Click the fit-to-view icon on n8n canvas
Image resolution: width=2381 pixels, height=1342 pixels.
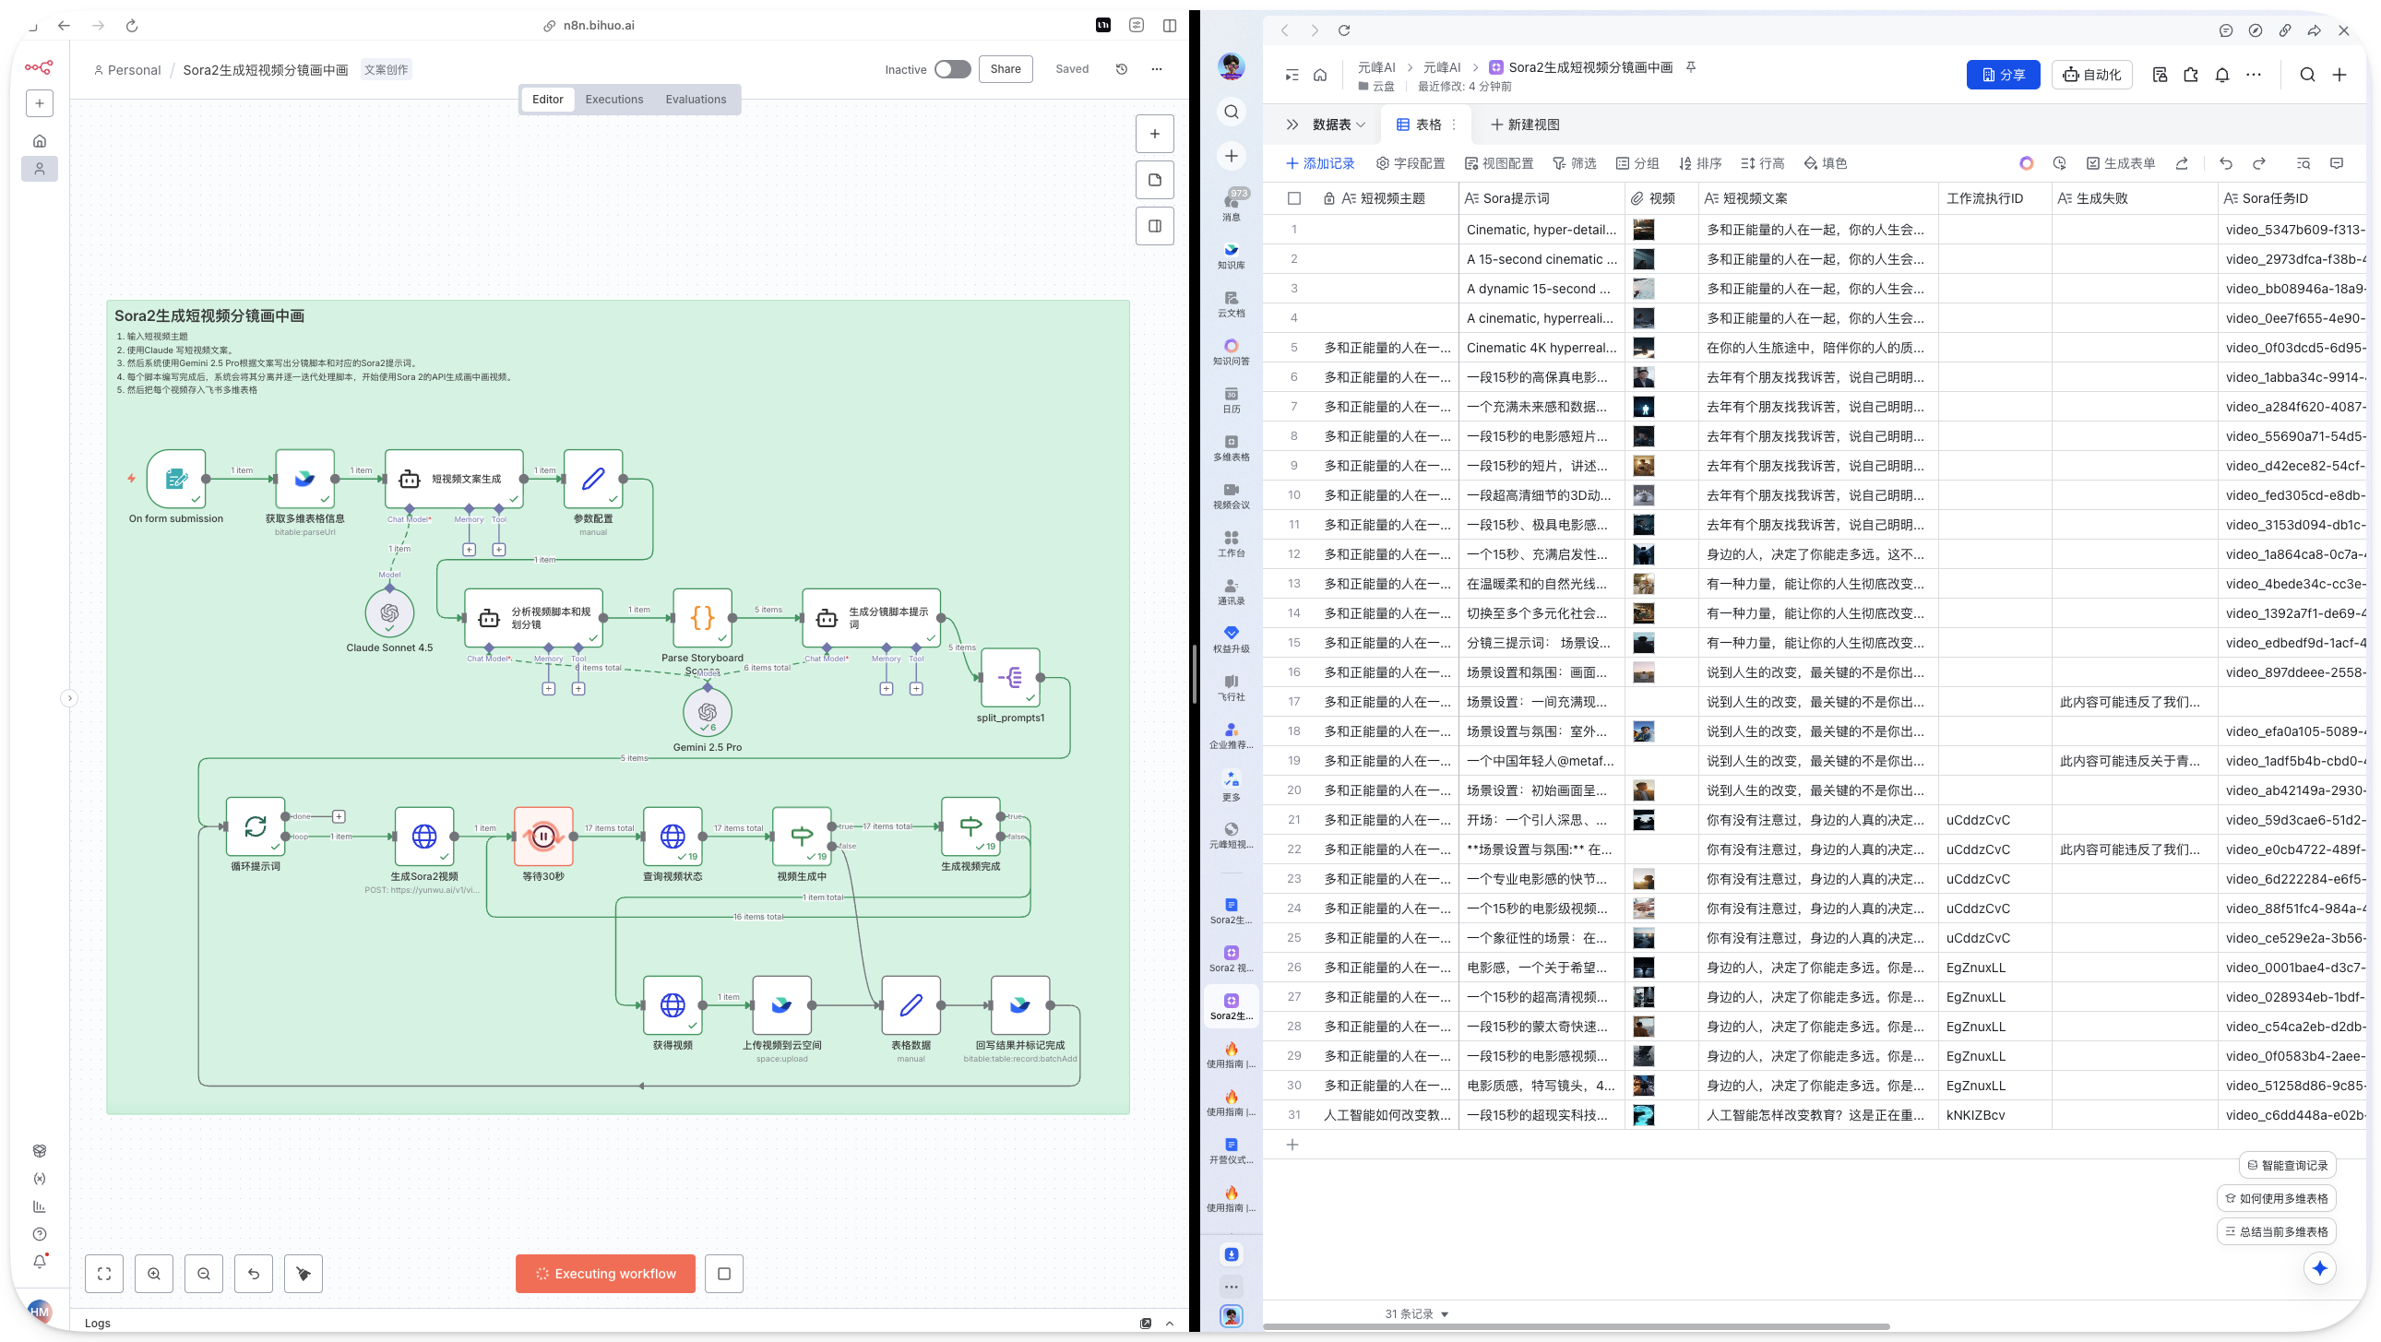click(104, 1274)
